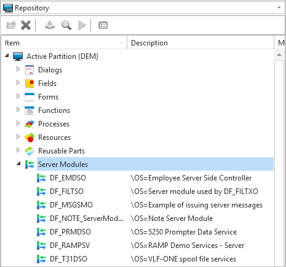Expand the Dialogs tree node
The height and width of the screenshot is (267, 286).
pyautogui.click(x=18, y=69)
